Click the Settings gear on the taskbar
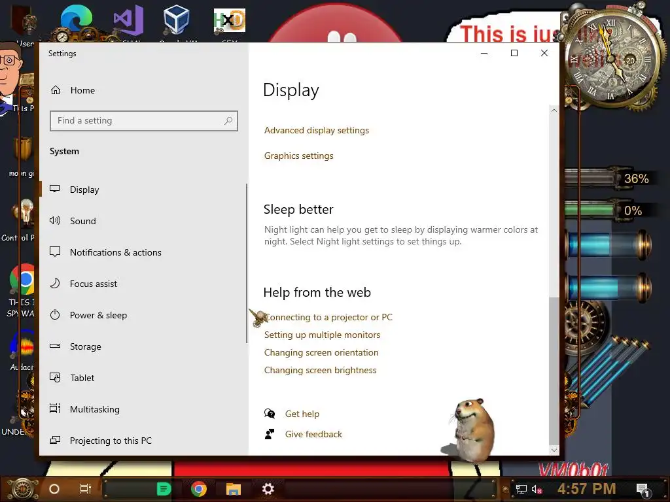The height and width of the screenshot is (502, 670). [268, 489]
